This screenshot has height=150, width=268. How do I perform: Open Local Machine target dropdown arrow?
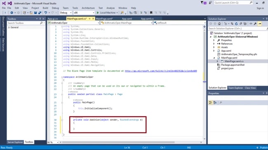coord(117,13)
